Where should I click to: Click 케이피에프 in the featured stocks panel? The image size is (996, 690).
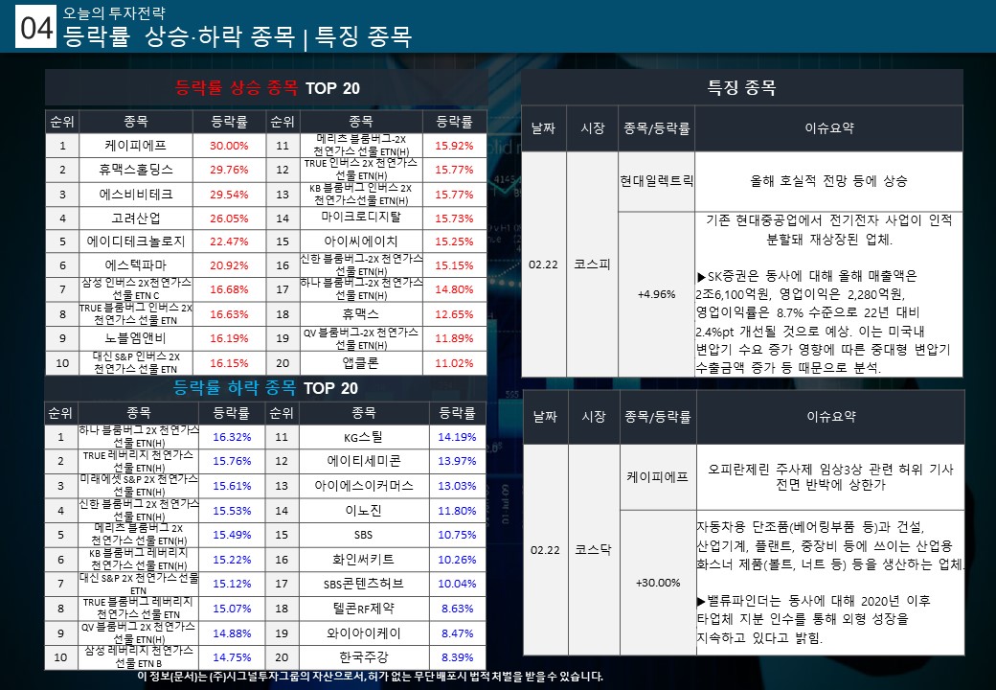tap(657, 476)
